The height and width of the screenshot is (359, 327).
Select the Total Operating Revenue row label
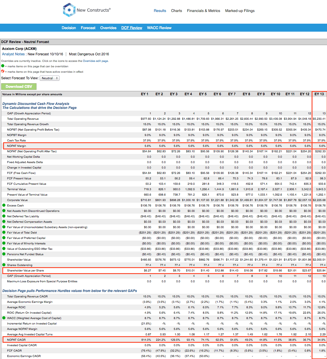pyautogui.click(x=23, y=119)
